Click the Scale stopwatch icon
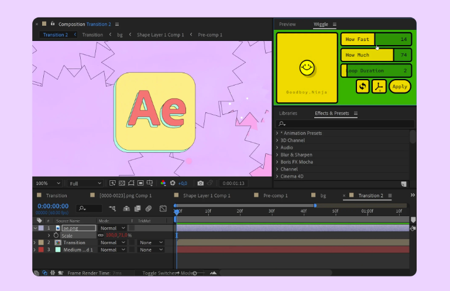The height and width of the screenshot is (291, 450). click(56, 235)
